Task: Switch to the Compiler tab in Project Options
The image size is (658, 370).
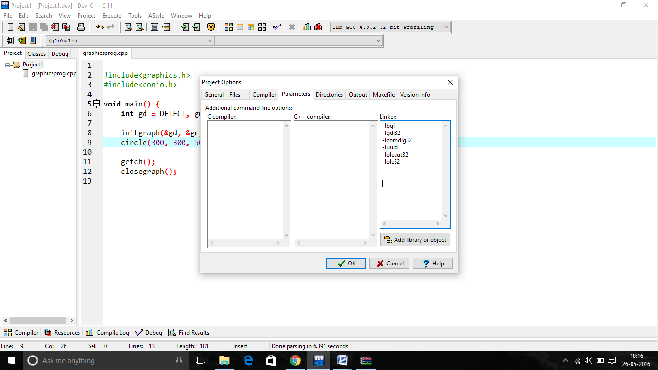Action: click(x=264, y=95)
